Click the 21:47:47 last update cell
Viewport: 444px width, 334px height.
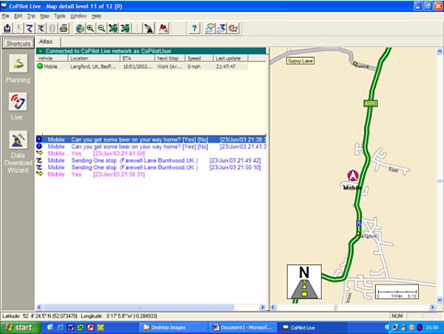point(226,67)
